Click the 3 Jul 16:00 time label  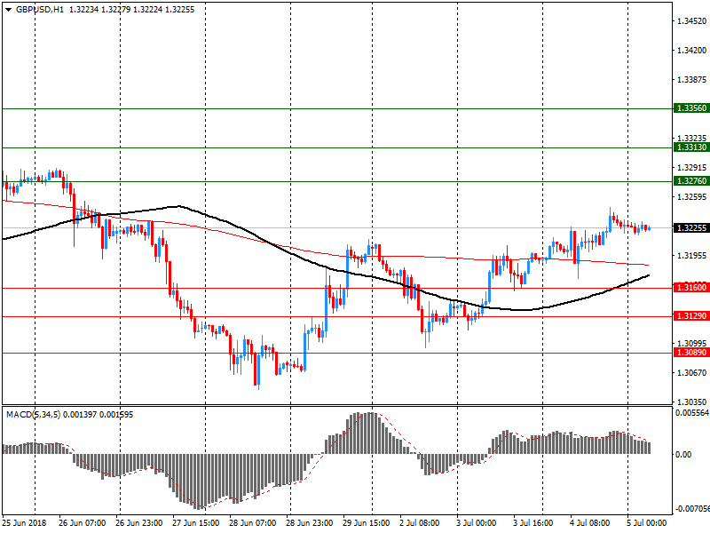(x=533, y=523)
